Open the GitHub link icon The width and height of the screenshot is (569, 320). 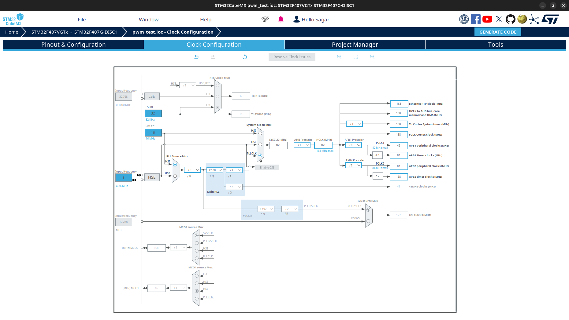(x=510, y=19)
